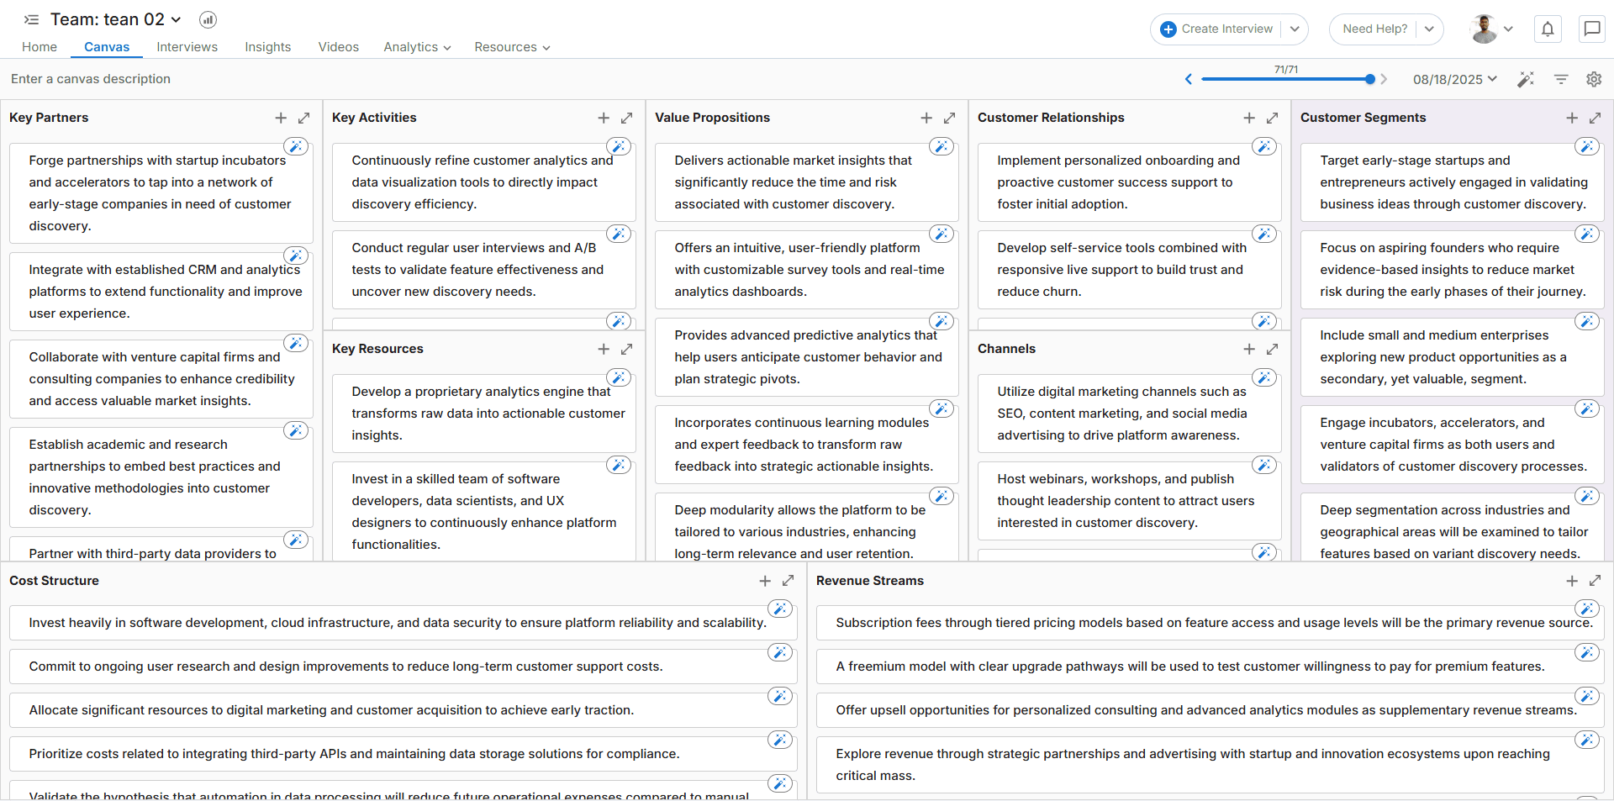Open canvas settings gear
The height and width of the screenshot is (801, 1614).
click(1594, 79)
